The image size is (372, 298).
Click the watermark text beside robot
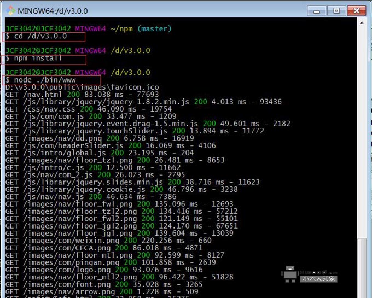[318, 276]
